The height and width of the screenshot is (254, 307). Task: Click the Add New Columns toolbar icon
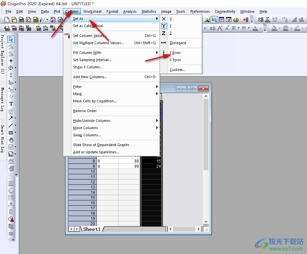point(245,20)
